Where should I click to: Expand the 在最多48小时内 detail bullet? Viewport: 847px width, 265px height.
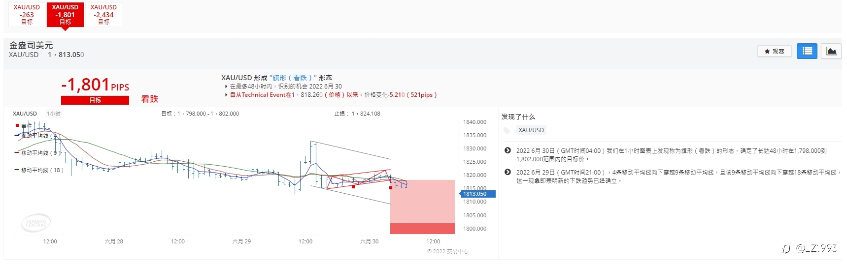(x=283, y=86)
